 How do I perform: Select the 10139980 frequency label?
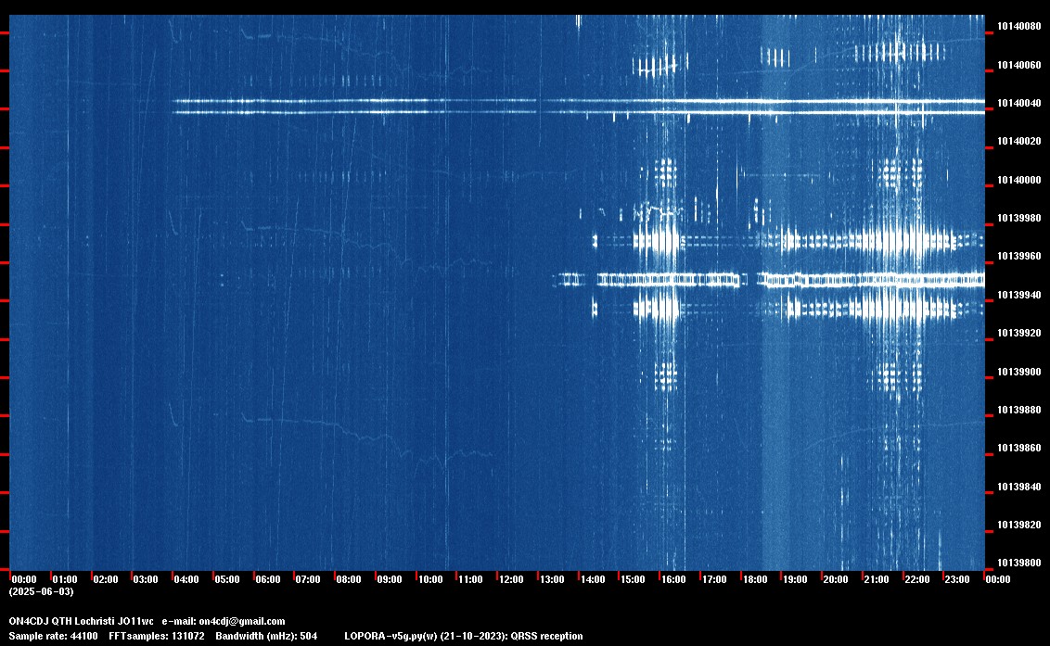click(1019, 218)
